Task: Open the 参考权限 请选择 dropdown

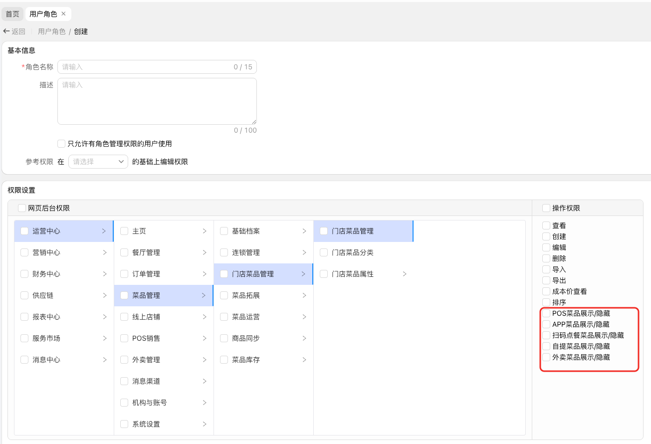Action: click(x=98, y=162)
